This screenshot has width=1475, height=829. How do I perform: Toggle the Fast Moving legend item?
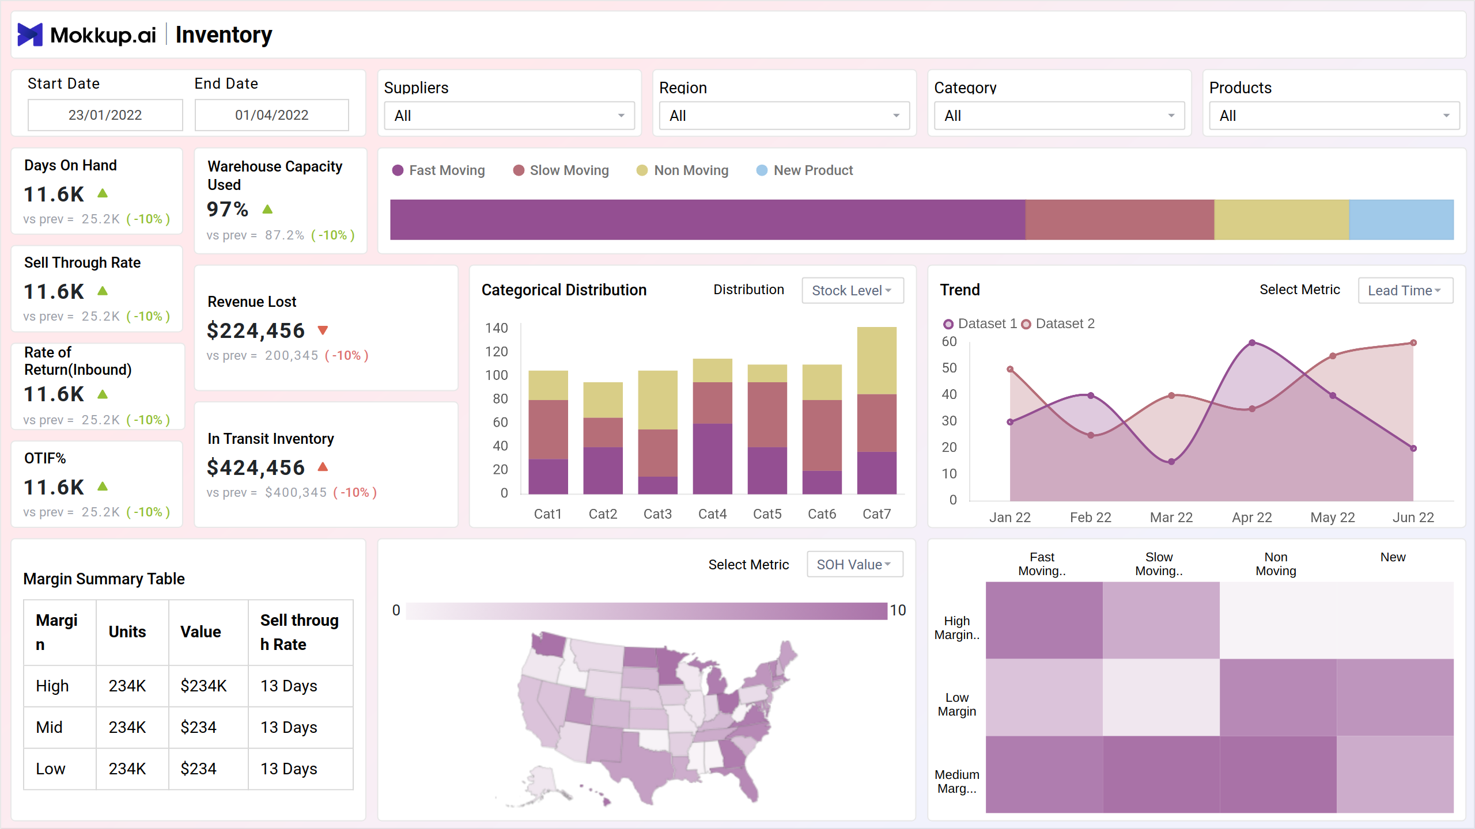pos(438,170)
